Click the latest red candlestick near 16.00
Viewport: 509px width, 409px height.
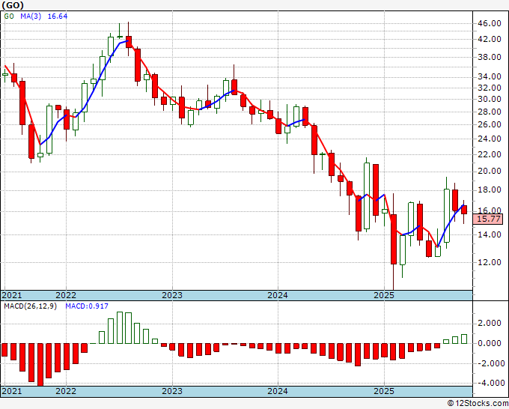click(464, 210)
